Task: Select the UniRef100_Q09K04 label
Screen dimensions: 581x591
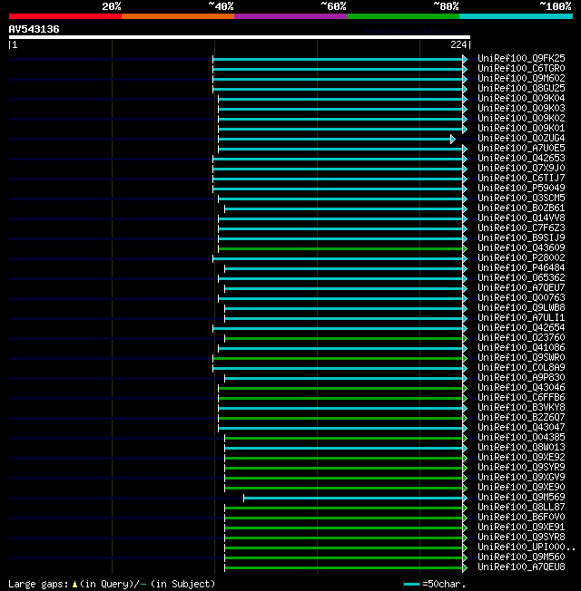Action: tap(521, 99)
